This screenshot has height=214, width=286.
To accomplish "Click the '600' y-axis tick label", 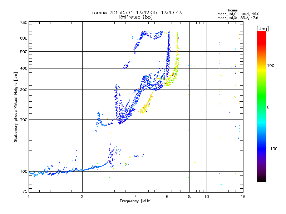I will click(x=24, y=38).
